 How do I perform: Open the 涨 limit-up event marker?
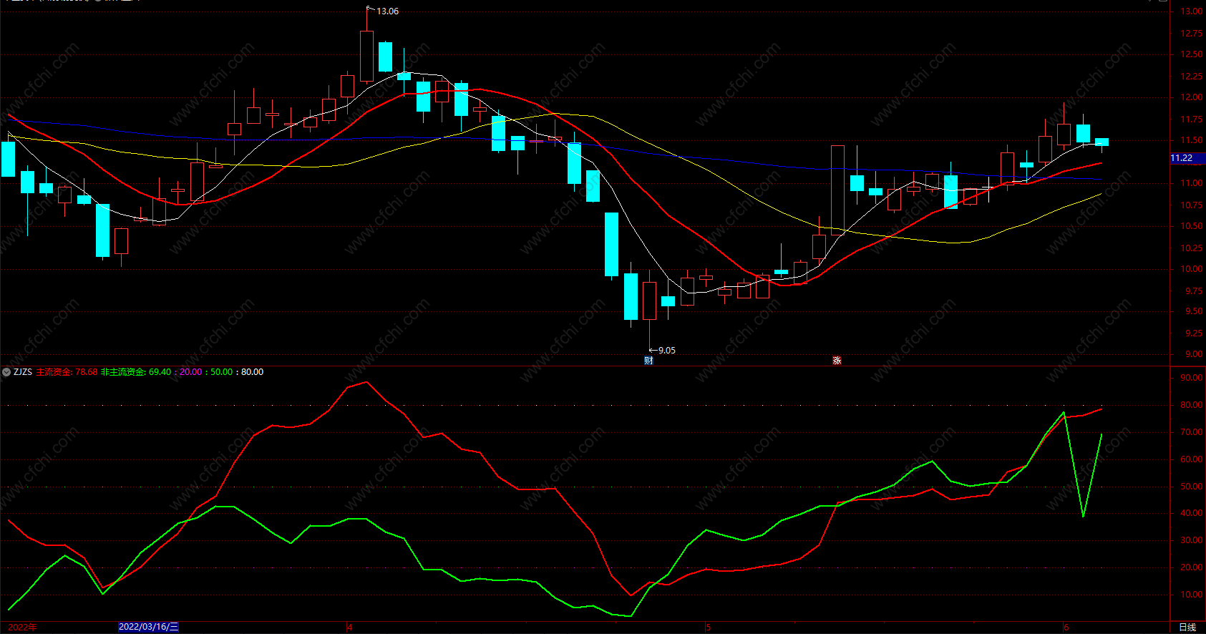coord(837,361)
